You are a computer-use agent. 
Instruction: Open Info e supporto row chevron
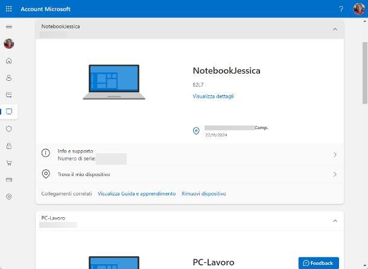[x=335, y=154]
